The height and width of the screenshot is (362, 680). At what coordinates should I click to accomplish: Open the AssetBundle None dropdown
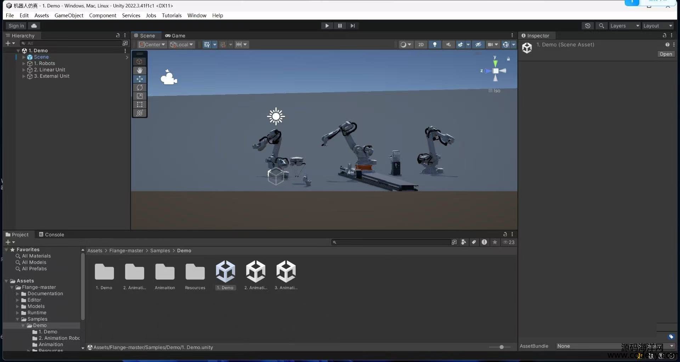(615, 346)
